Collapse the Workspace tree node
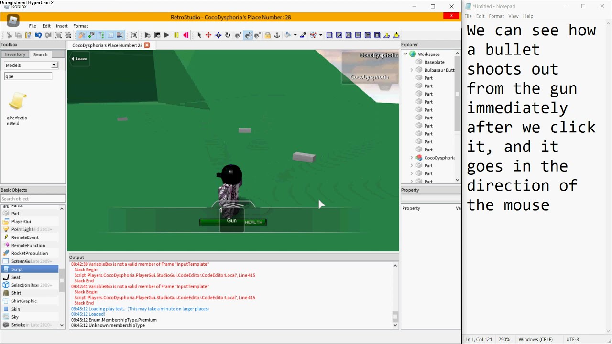612x344 pixels. pos(405,54)
